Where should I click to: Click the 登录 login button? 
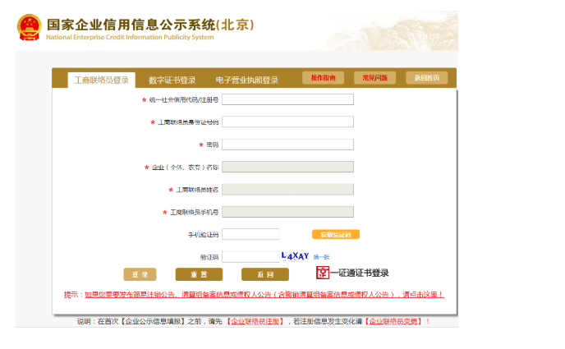[x=140, y=274]
